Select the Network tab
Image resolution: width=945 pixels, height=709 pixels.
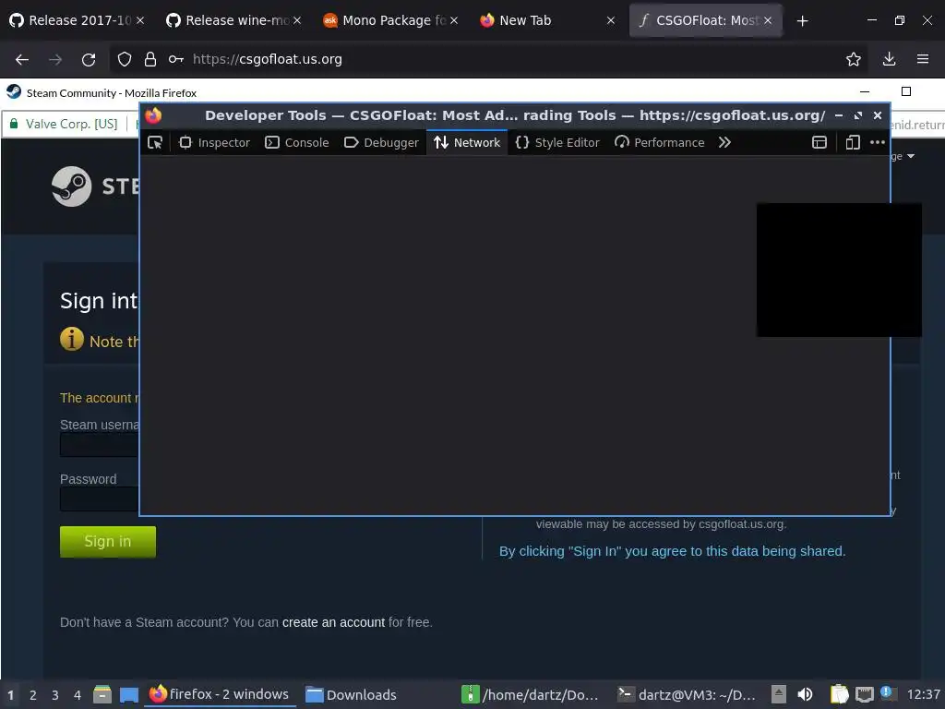[467, 143]
